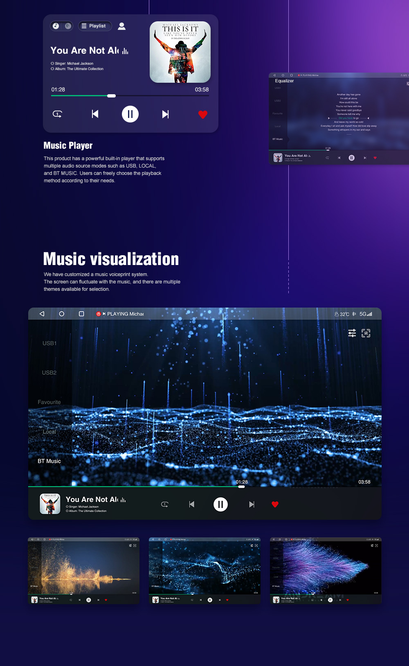The width and height of the screenshot is (409, 666).
Task: Switch the music/disc view toggle in top card
Action: click(61, 26)
